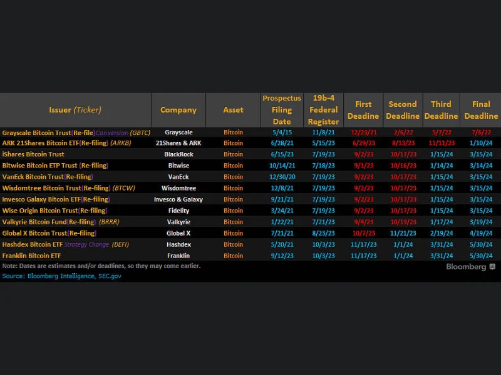This screenshot has width=501, height=375.
Task: Select the iShares Bitcoin Trust issuer entry
Action: [33, 154]
